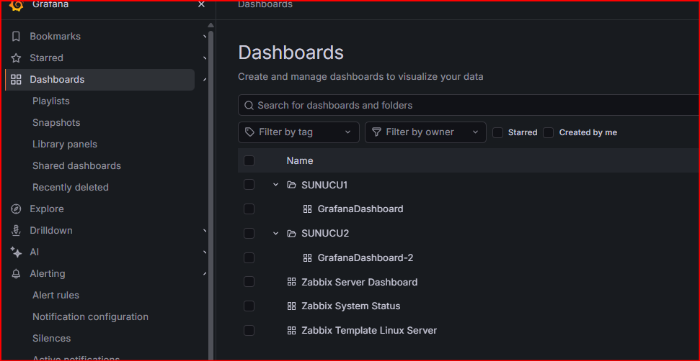Image resolution: width=700 pixels, height=361 pixels.
Task: Click the GrafanaDashboard-2 row's dashboard icon
Action: coord(307,257)
